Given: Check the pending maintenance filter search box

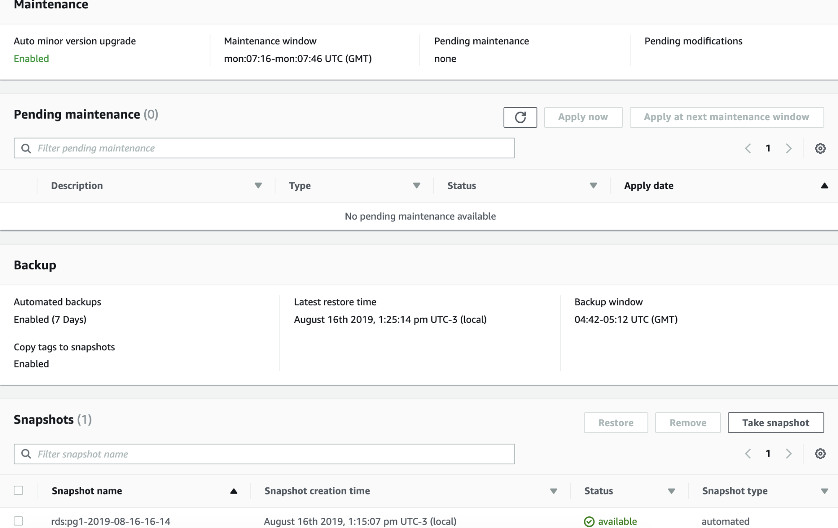Looking at the screenshot, I should click(x=264, y=148).
